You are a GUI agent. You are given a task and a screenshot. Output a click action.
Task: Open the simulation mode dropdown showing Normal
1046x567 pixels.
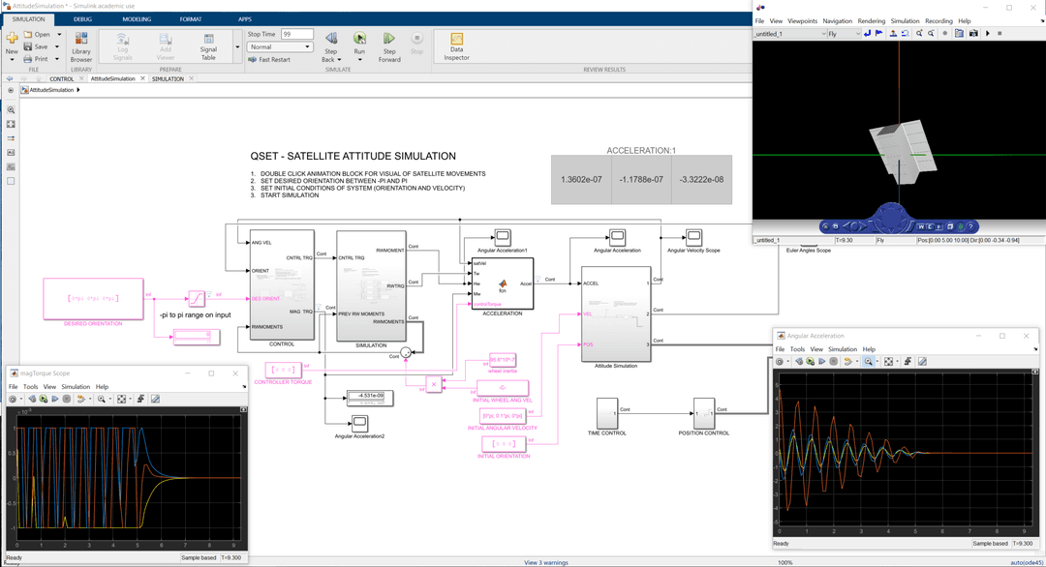tap(280, 46)
